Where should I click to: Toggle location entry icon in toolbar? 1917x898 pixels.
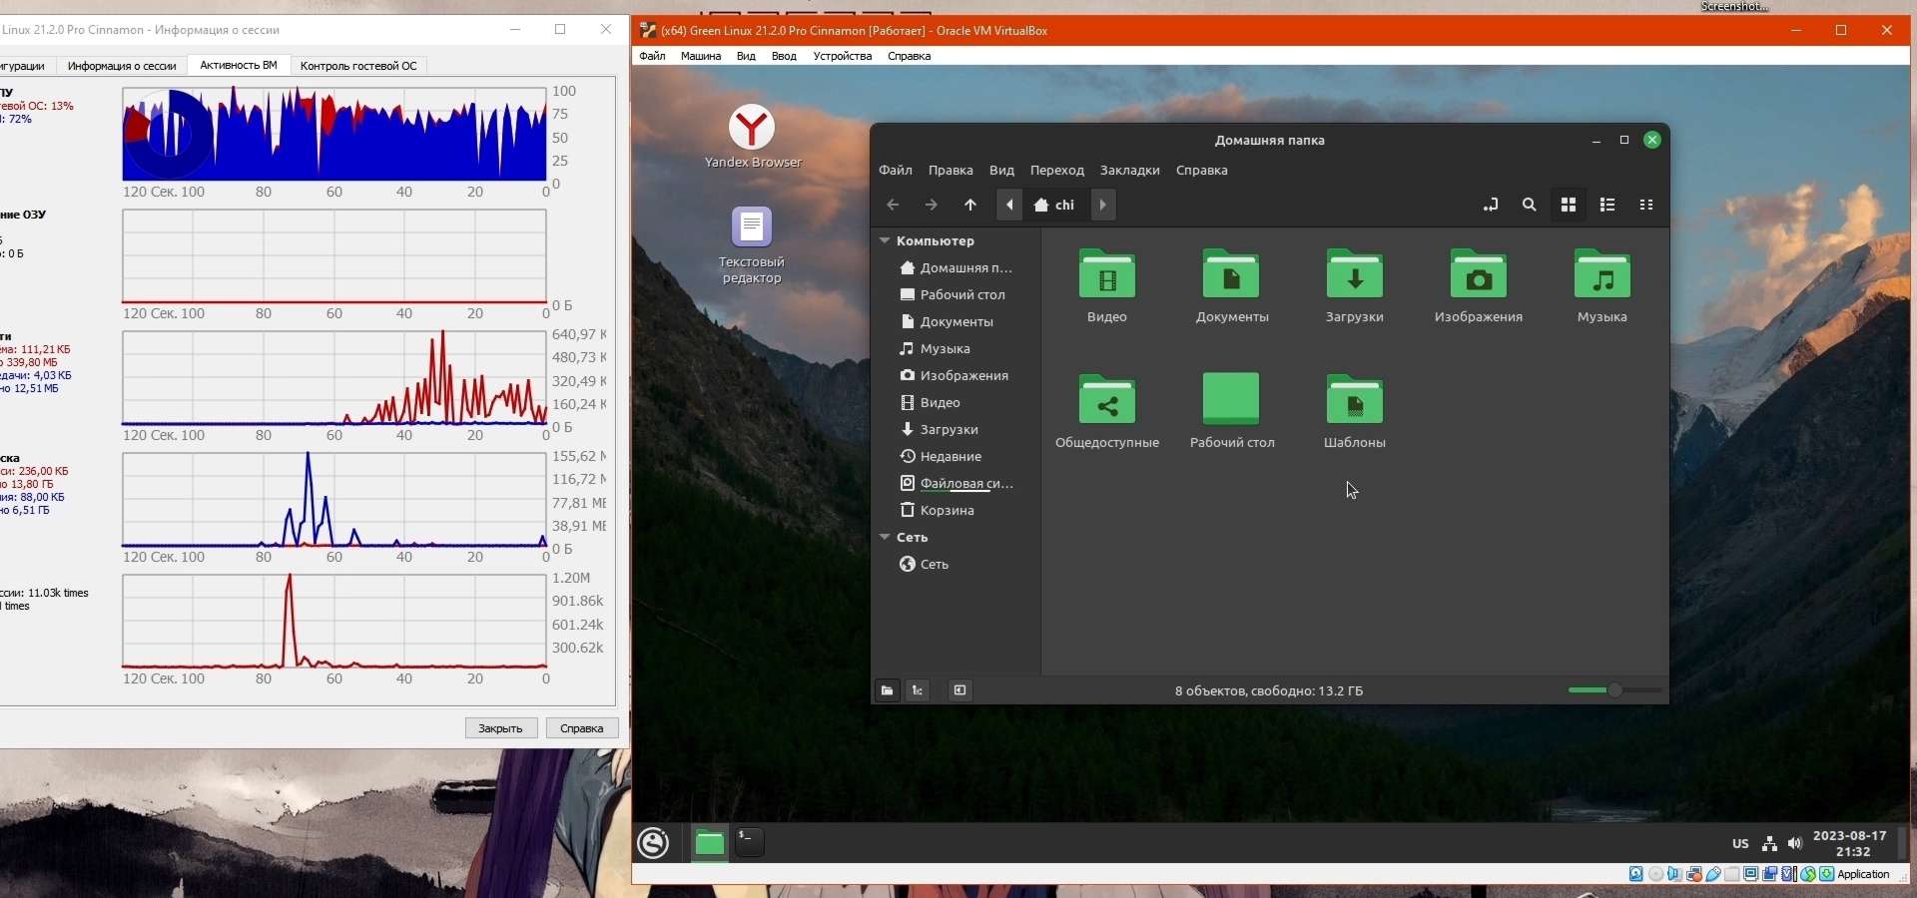click(1490, 206)
